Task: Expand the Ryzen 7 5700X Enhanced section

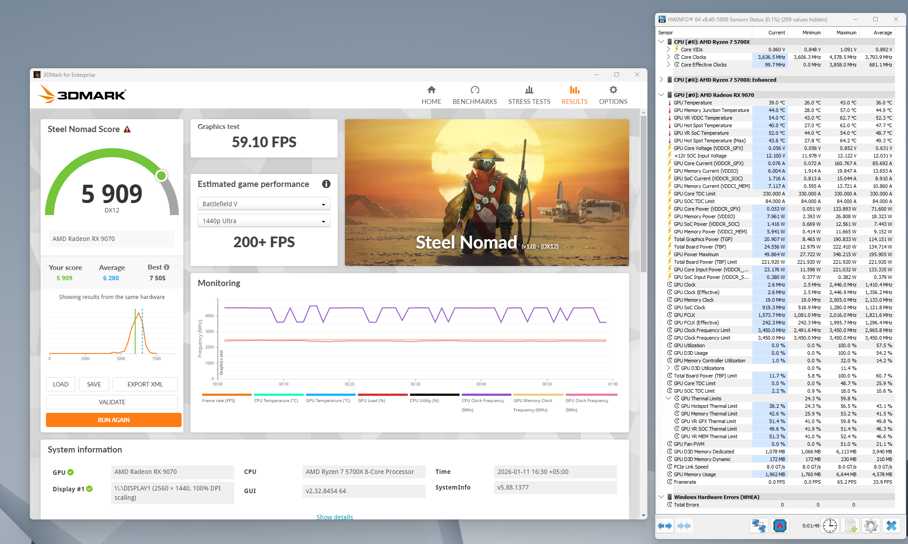Action: (661, 80)
